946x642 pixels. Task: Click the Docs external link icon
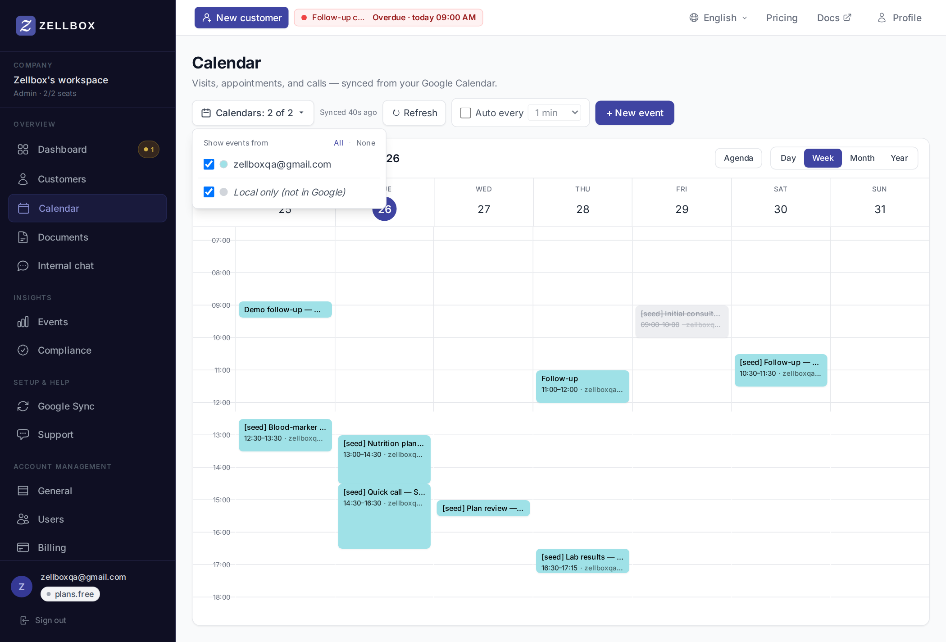point(847,17)
